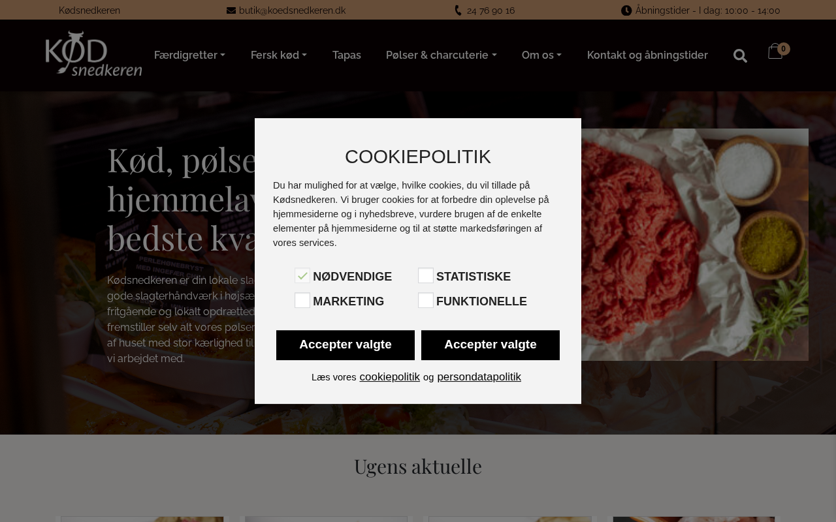Click the cart item count badge

[784, 49]
